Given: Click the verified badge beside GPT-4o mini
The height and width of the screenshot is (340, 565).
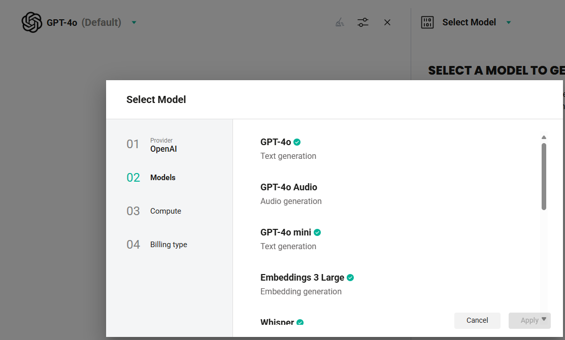Looking at the screenshot, I should tap(317, 232).
